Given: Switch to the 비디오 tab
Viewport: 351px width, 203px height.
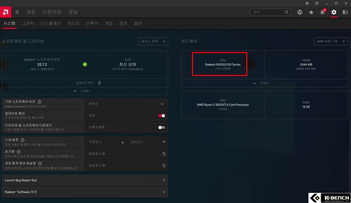Looking at the screenshot, I should pos(73,23).
